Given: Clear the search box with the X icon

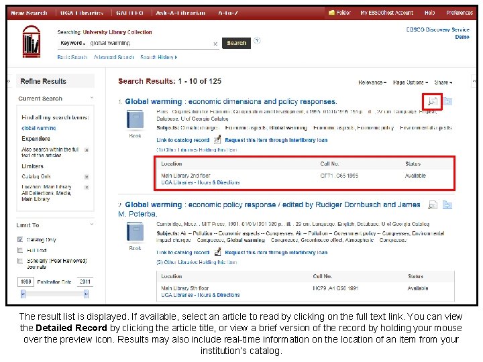Looking at the screenshot, I should [x=215, y=44].
